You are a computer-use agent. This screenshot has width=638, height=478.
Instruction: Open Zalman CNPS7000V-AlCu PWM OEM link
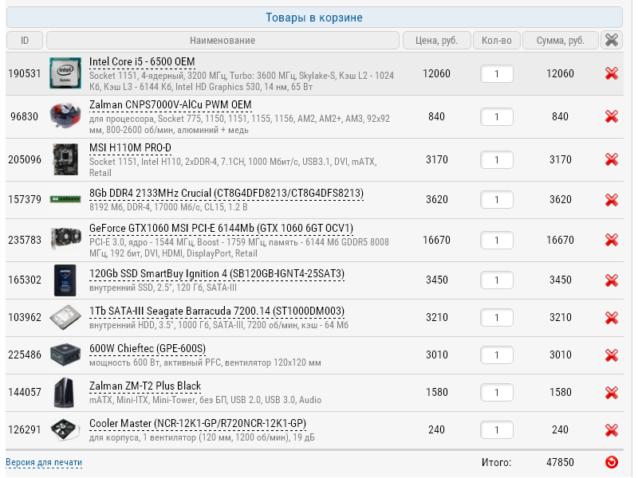(x=171, y=105)
